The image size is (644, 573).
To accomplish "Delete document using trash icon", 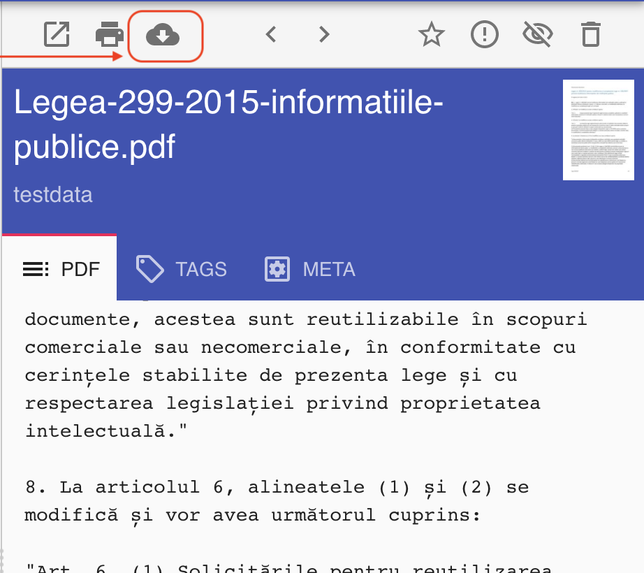I will click(590, 34).
